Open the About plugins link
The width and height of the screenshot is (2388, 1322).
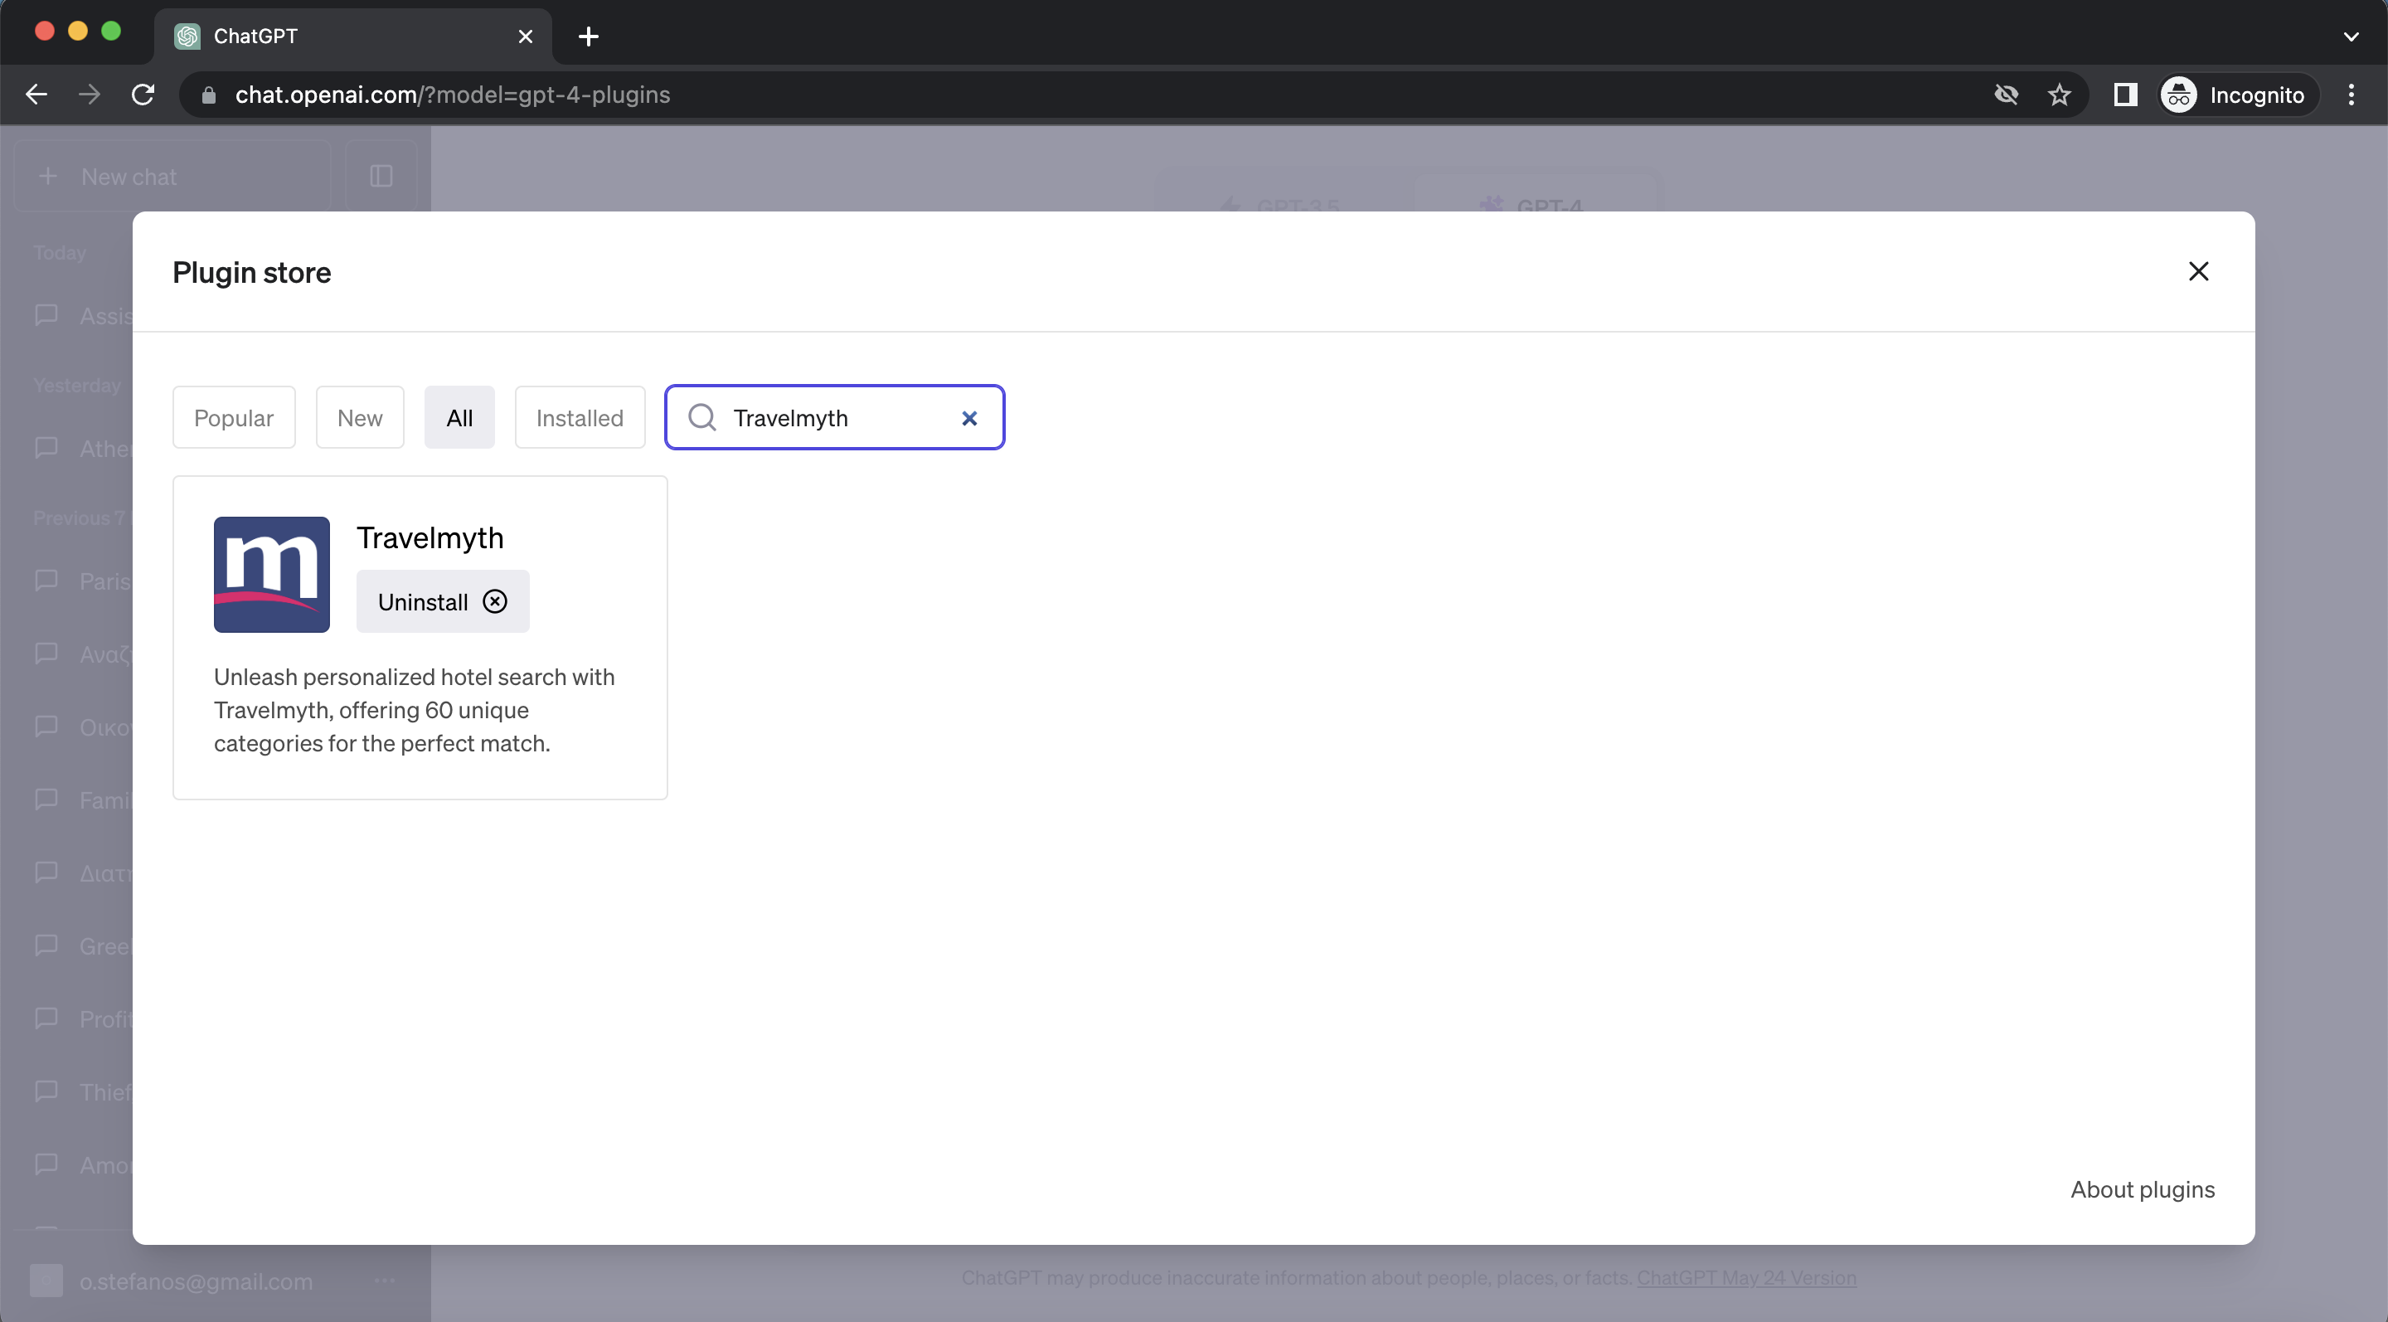point(2143,1189)
